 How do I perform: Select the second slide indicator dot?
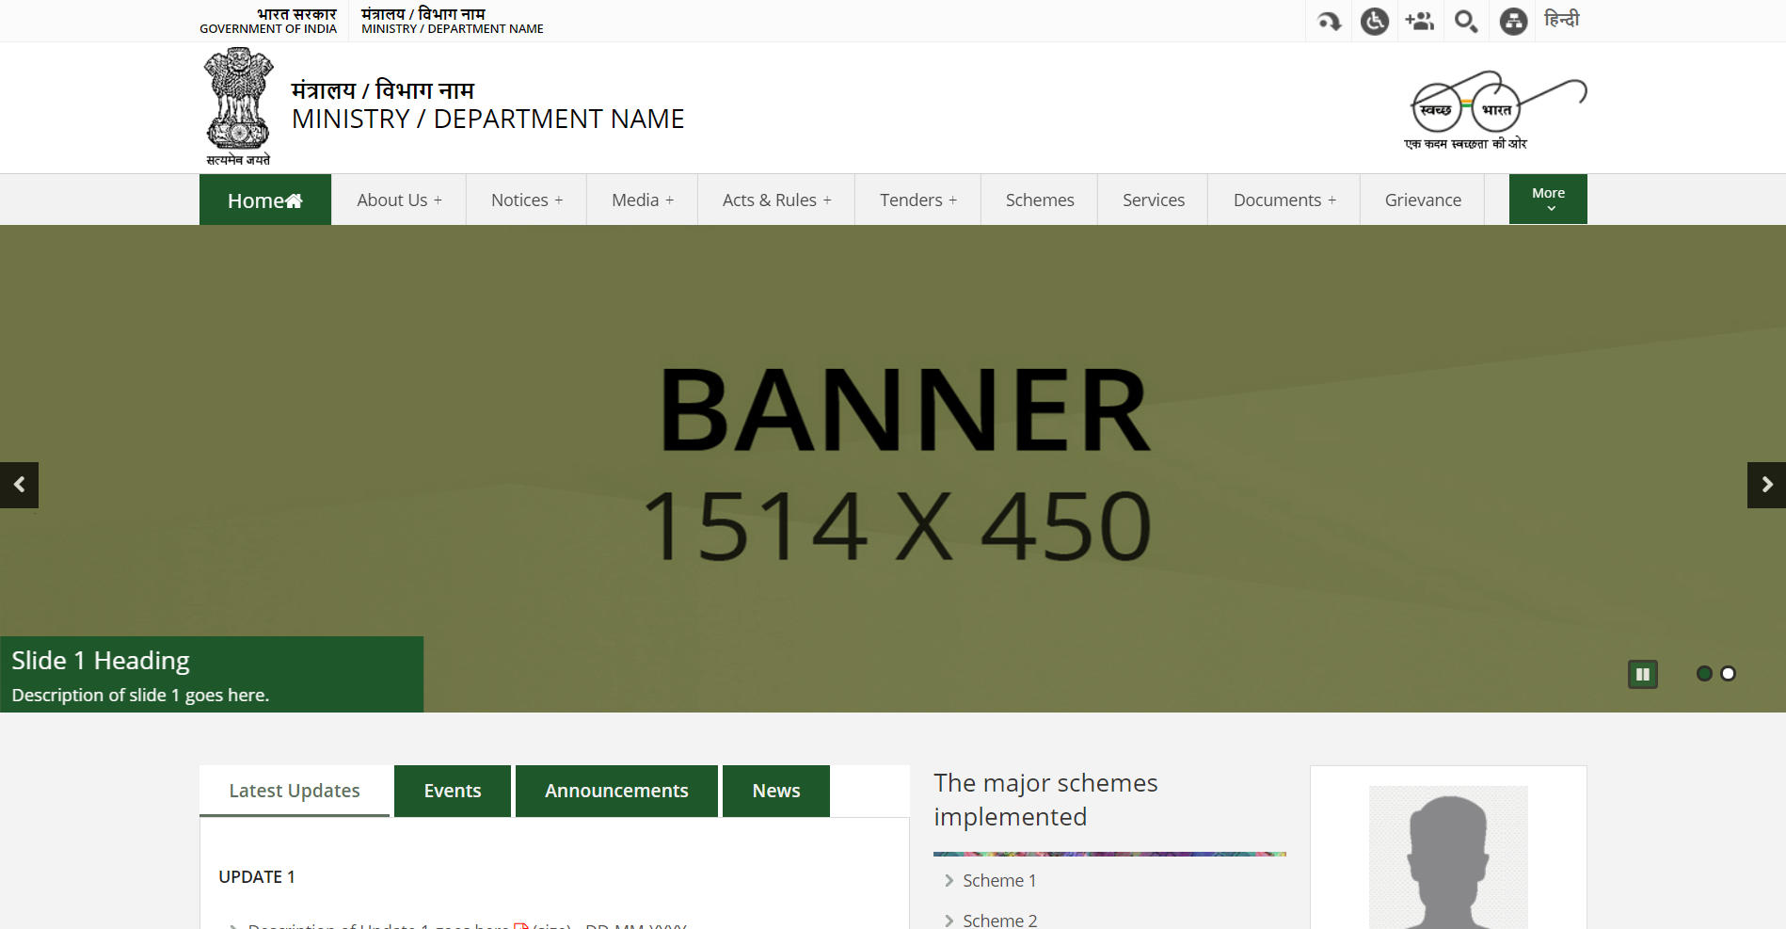pyautogui.click(x=1728, y=673)
